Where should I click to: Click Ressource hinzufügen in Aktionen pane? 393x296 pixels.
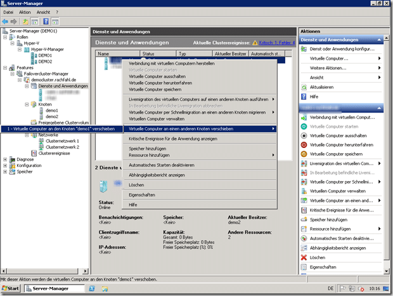click(x=330, y=229)
